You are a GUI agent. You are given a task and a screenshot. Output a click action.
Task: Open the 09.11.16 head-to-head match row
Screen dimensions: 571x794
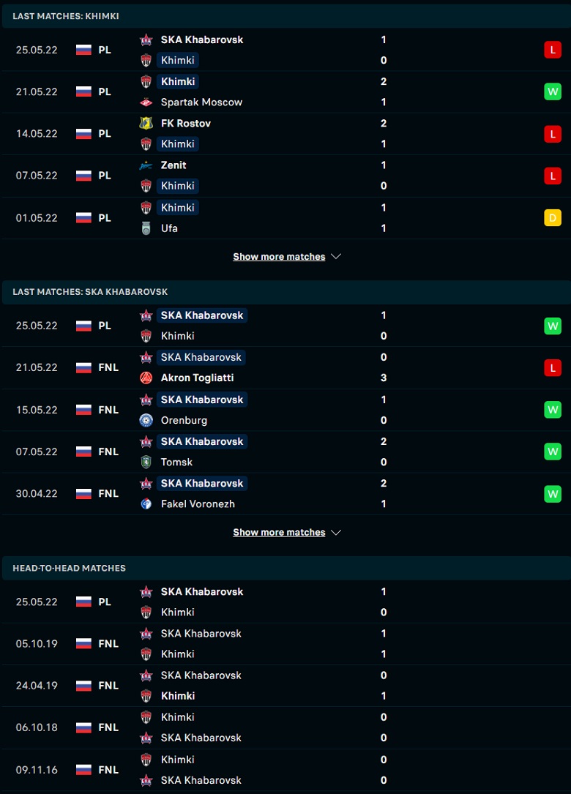[x=285, y=770]
